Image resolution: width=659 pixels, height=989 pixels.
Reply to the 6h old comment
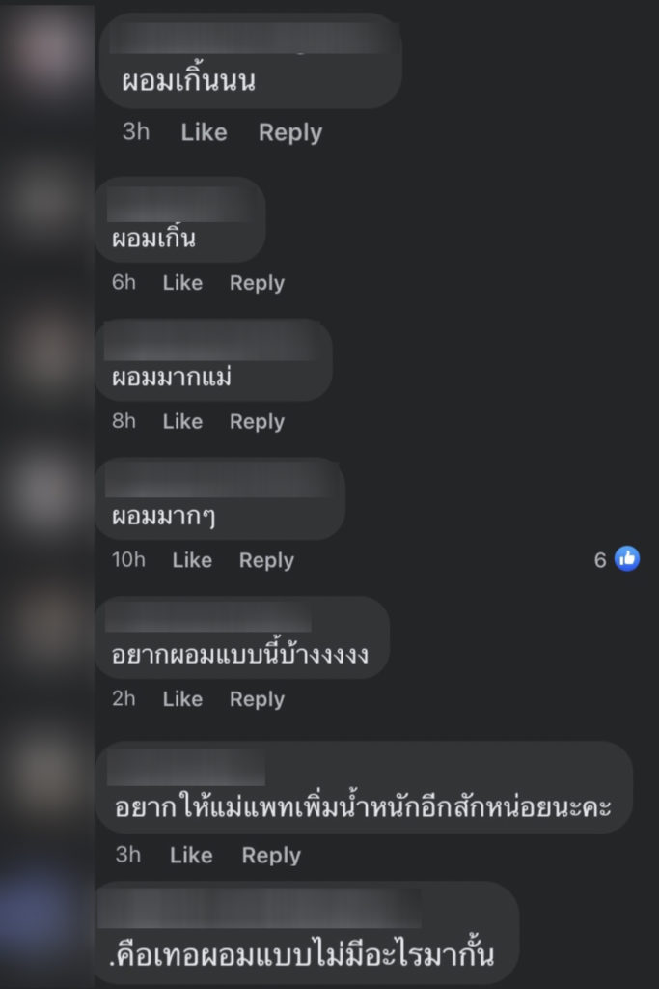coord(257,283)
